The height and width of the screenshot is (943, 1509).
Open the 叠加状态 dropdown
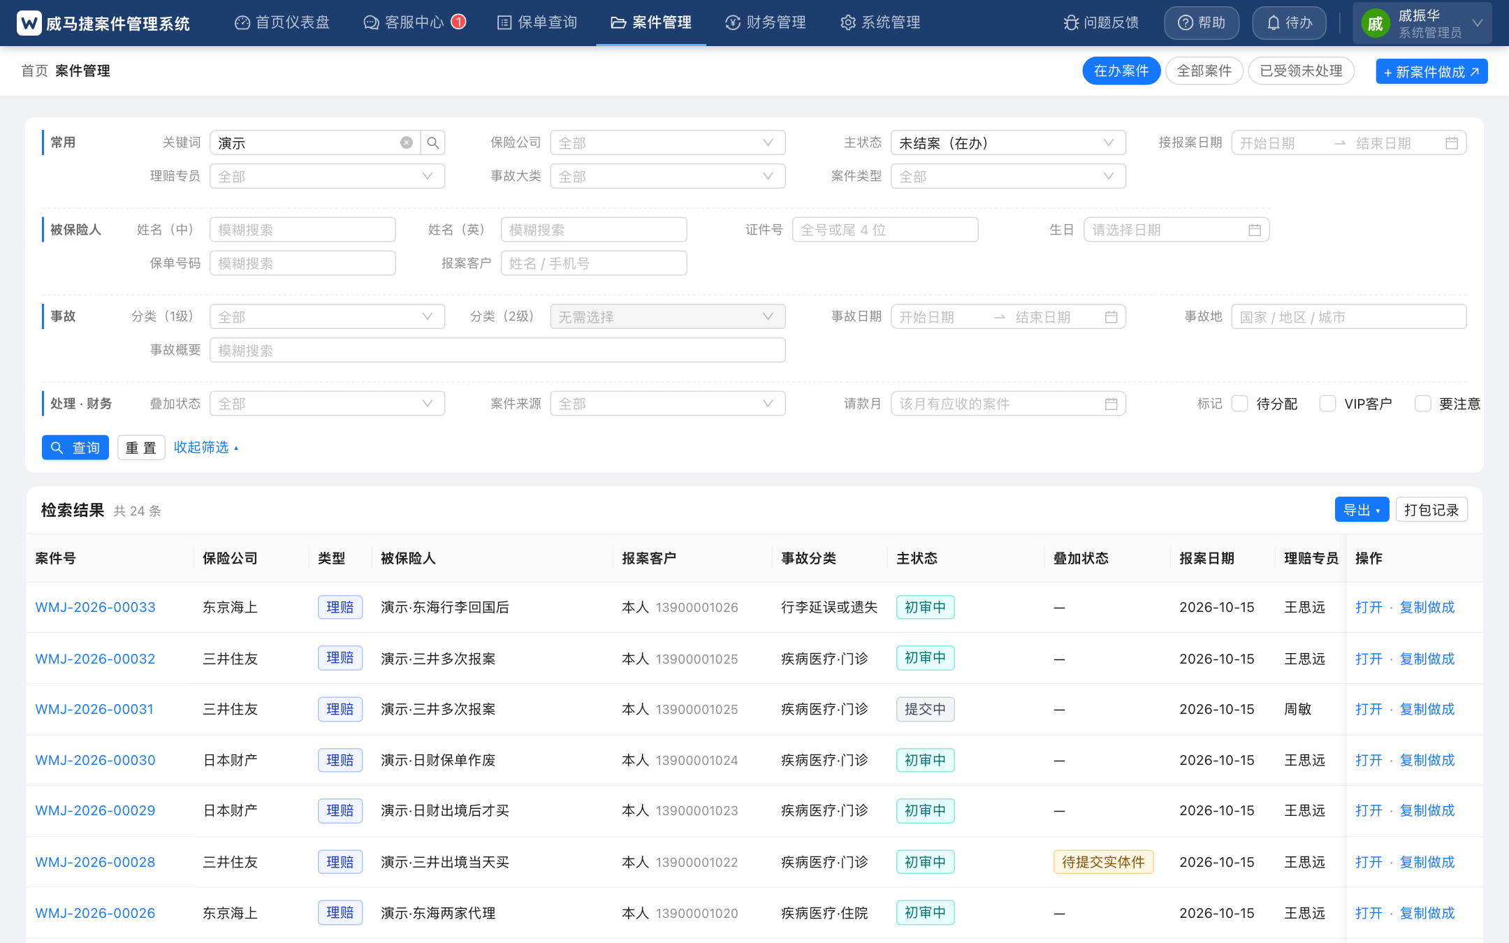click(x=327, y=404)
